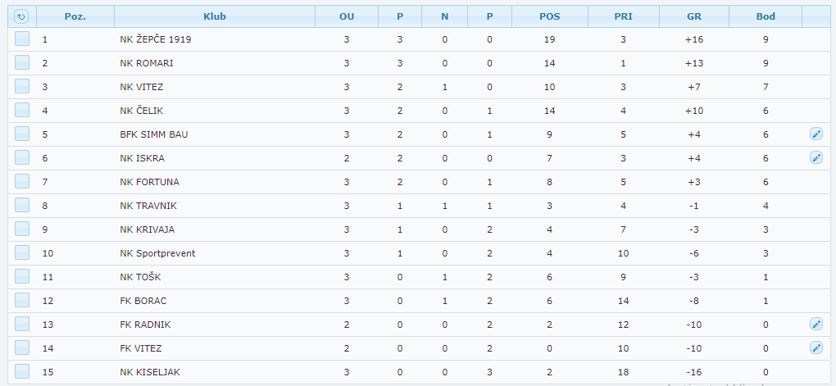Select the checkbox beside FK BORAC
The height and width of the screenshot is (386, 836).
point(22,300)
